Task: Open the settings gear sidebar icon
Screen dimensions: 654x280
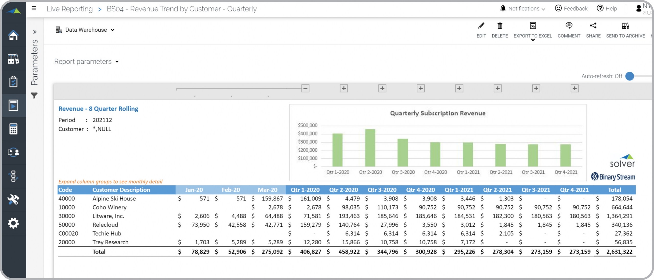Action: point(13,223)
